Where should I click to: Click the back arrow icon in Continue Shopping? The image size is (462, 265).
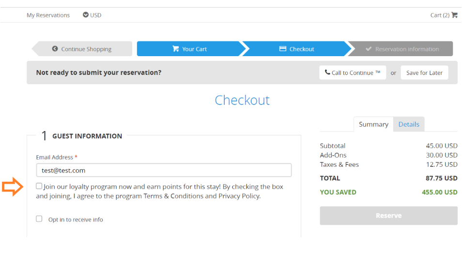click(x=55, y=49)
